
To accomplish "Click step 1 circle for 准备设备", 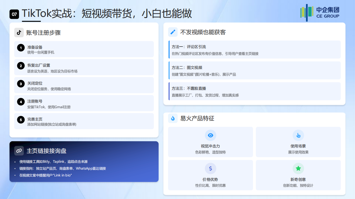I will (x=21, y=48).
